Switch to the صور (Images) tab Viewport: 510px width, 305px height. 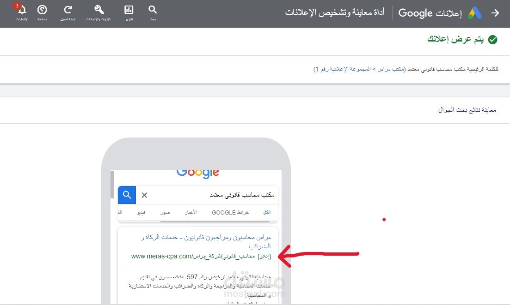(x=166, y=212)
